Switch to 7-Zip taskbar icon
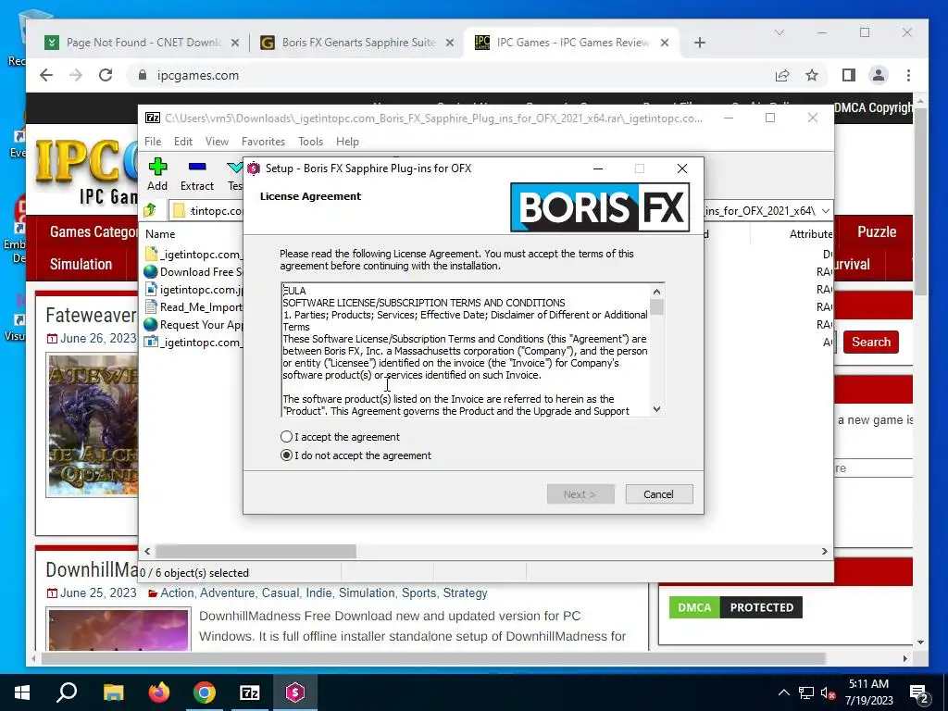The width and height of the screenshot is (948, 711). (x=250, y=692)
